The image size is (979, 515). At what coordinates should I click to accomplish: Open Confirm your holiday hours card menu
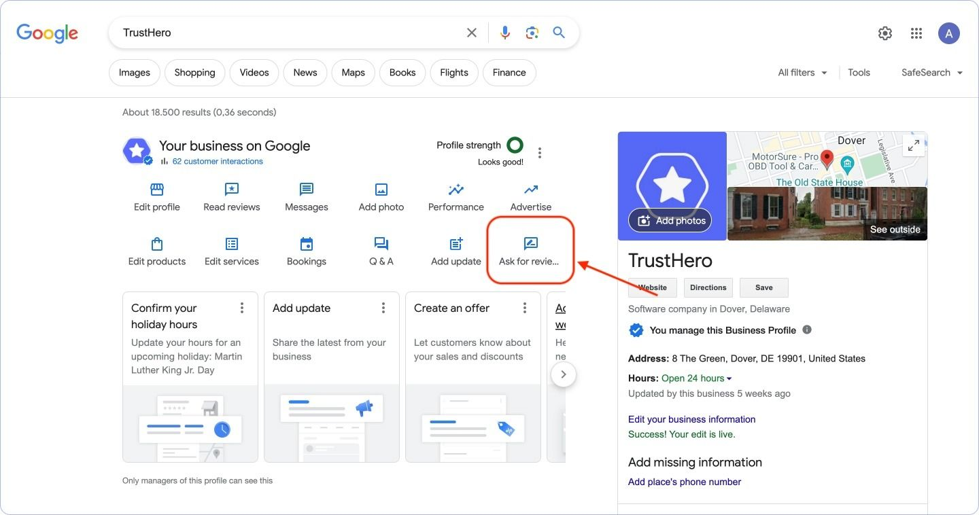click(x=242, y=308)
